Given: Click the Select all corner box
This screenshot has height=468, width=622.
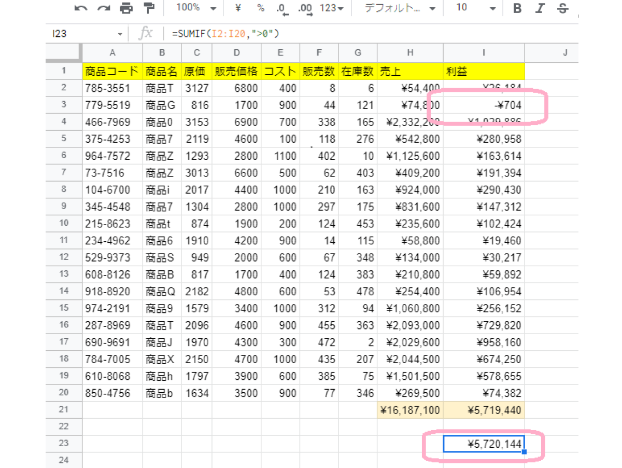Looking at the screenshot, I should (x=63, y=52).
